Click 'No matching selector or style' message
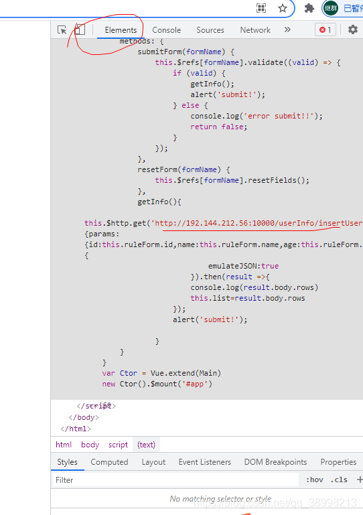Viewport: 363px width, 515px height. 220,498
